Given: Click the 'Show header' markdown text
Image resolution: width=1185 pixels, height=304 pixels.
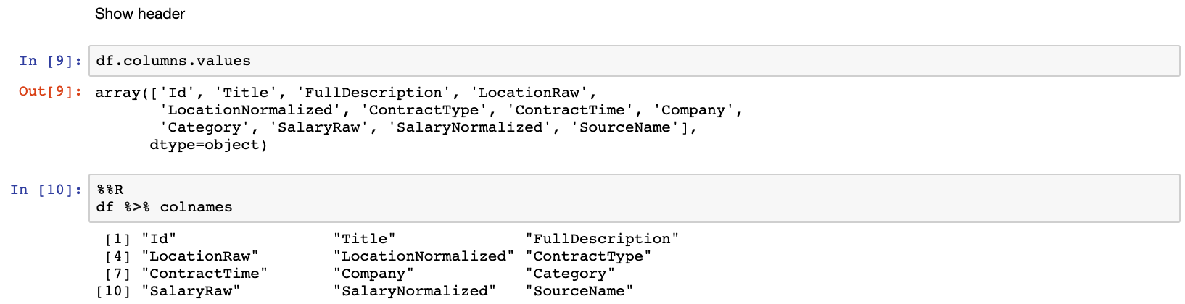Looking at the screenshot, I should pyautogui.click(x=140, y=14).
